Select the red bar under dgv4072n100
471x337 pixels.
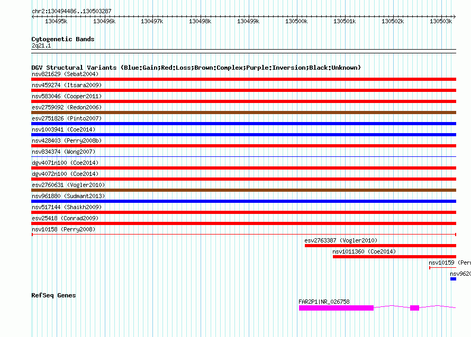243,179
